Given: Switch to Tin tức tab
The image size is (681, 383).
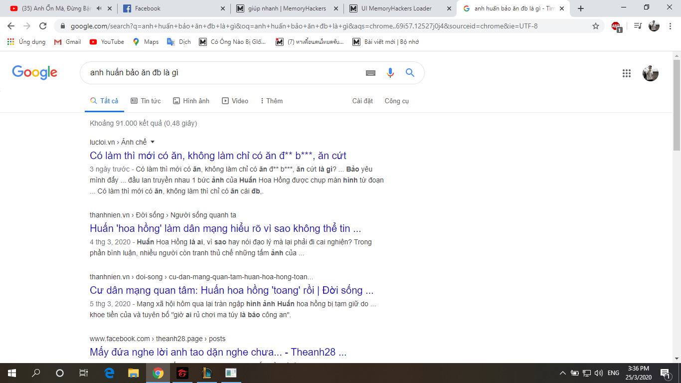Looking at the screenshot, I should (x=146, y=101).
